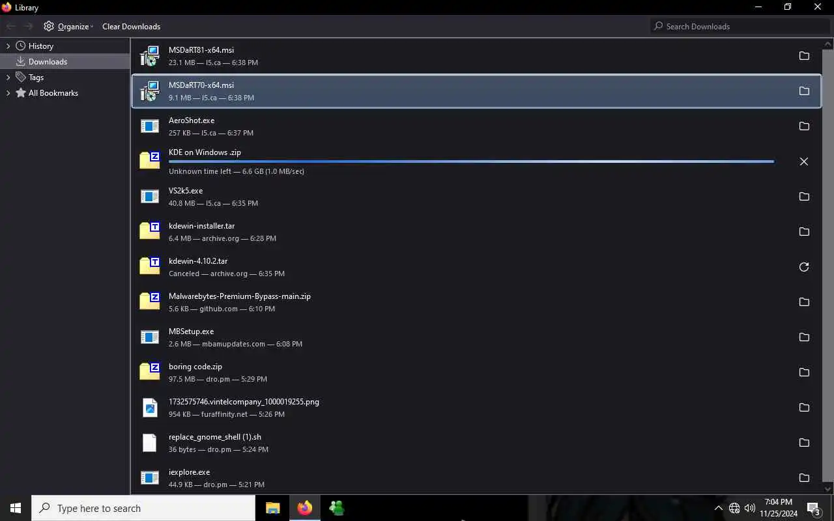Retry the canceled kdewin-4.10.2.tar download
Screen dimensions: 834x521
[x=804, y=267]
